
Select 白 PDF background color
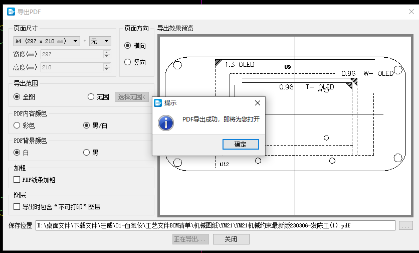pos(21,153)
